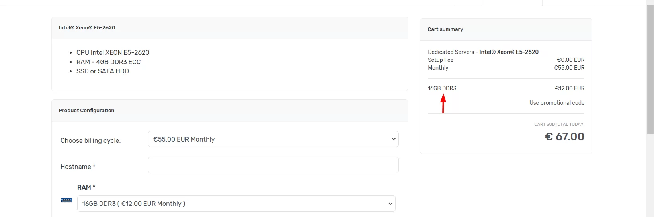
Task: Focus the Hostname text field
Action: click(x=273, y=165)
